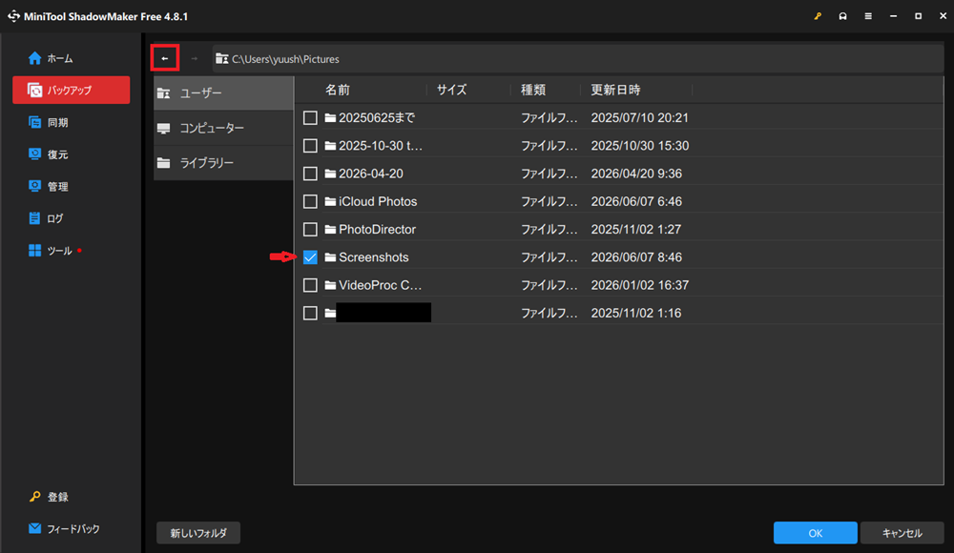This screenshot has width=954, height=553.
Task: Sort by サイズ column header
Action: click(451, 90)
